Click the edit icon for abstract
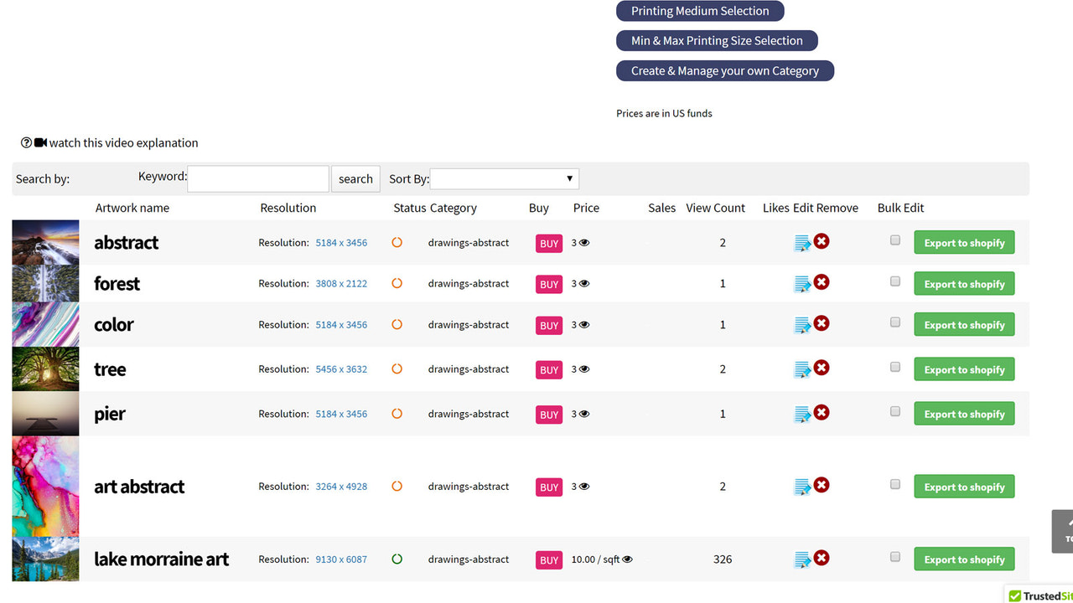This screenshot has height=603, width=1073. coord(802,243)
